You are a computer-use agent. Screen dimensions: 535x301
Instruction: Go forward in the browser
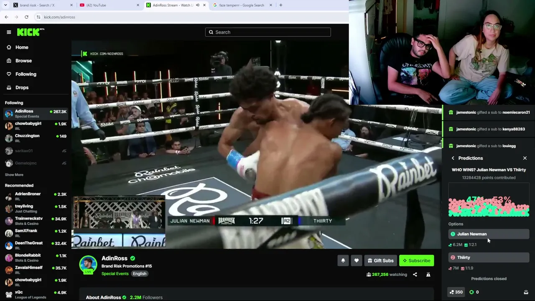pyautogui.click(x=16, y=17)
